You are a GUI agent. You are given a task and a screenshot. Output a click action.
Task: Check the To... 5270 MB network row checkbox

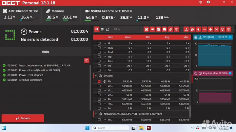click(x=99, y=120)
